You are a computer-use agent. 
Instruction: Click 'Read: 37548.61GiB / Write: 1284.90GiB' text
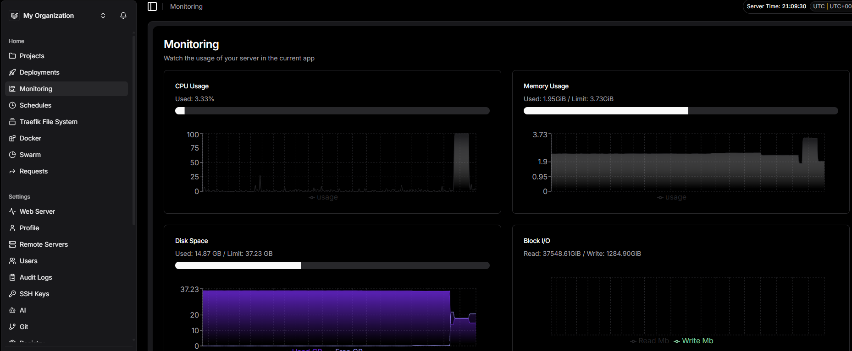pos(582,254)
